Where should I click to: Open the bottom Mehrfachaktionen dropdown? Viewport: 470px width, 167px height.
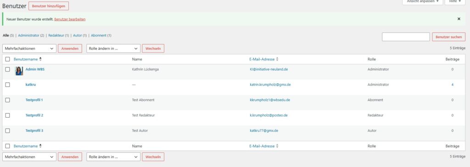(x=29, y=157)
